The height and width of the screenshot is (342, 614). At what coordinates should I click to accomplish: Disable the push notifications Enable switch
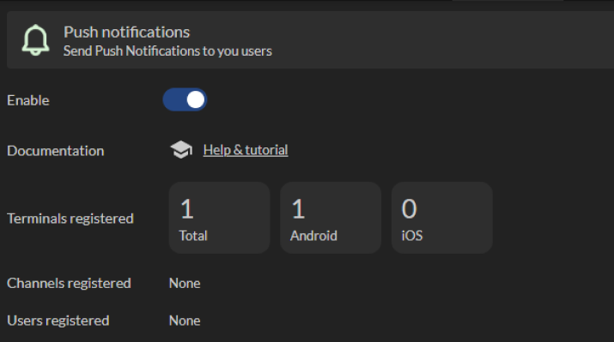pyautogui.click(x=185, y=99)
